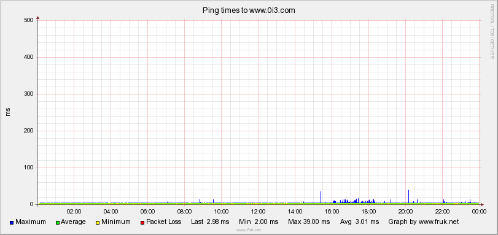The width and height of the screenshot is (498, 235).
Task: Click the ms y-axis unit label
Action: click(x=8, y=112)
